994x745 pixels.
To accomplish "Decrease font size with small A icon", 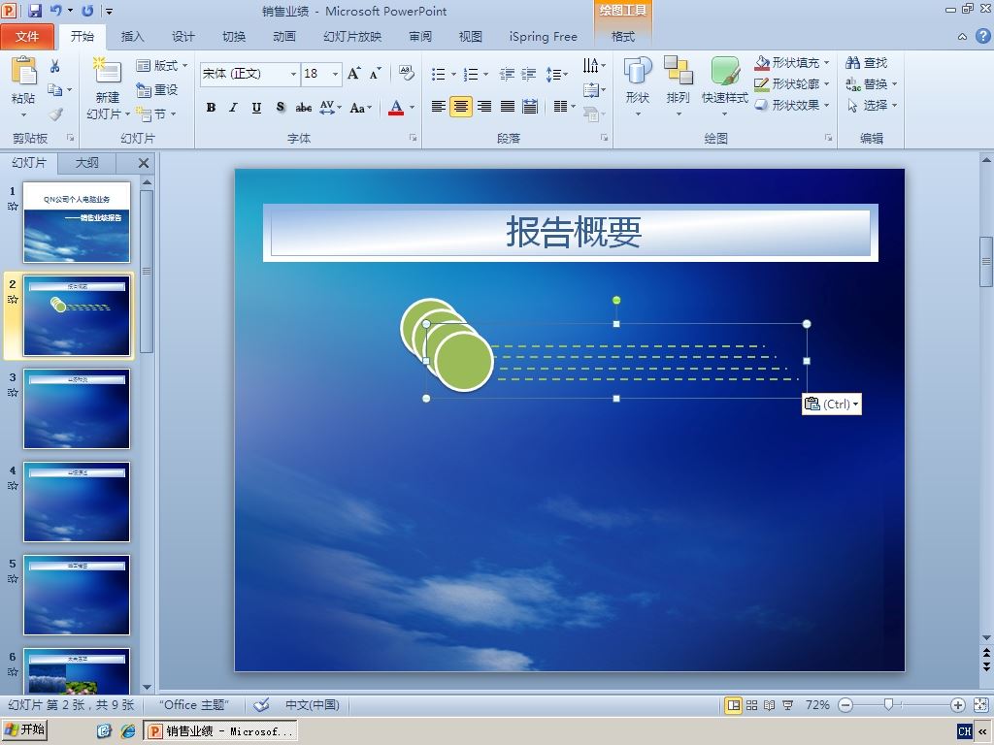I will click(376, 74).
